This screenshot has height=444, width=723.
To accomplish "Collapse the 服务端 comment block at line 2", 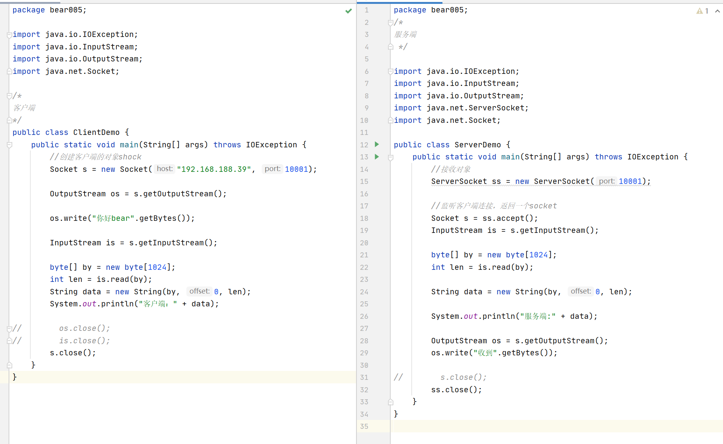I will coord(391,23).
